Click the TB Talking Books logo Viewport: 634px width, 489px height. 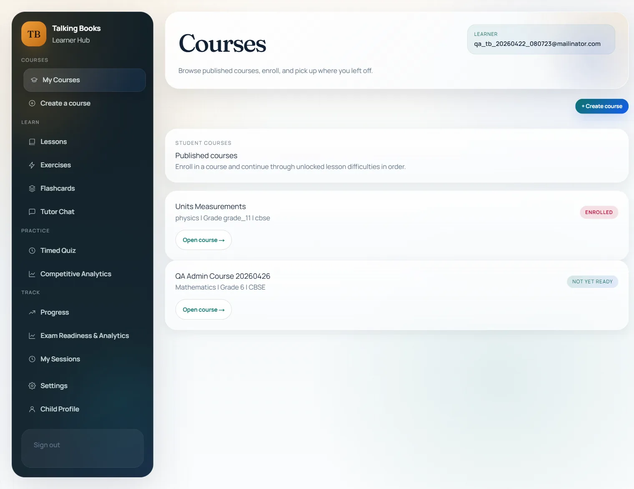(x=34, y=34)
